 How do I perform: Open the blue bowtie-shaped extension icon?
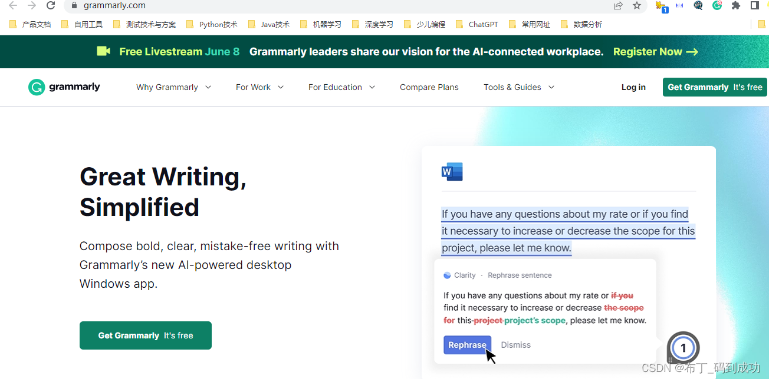click(x=679, y=5)
